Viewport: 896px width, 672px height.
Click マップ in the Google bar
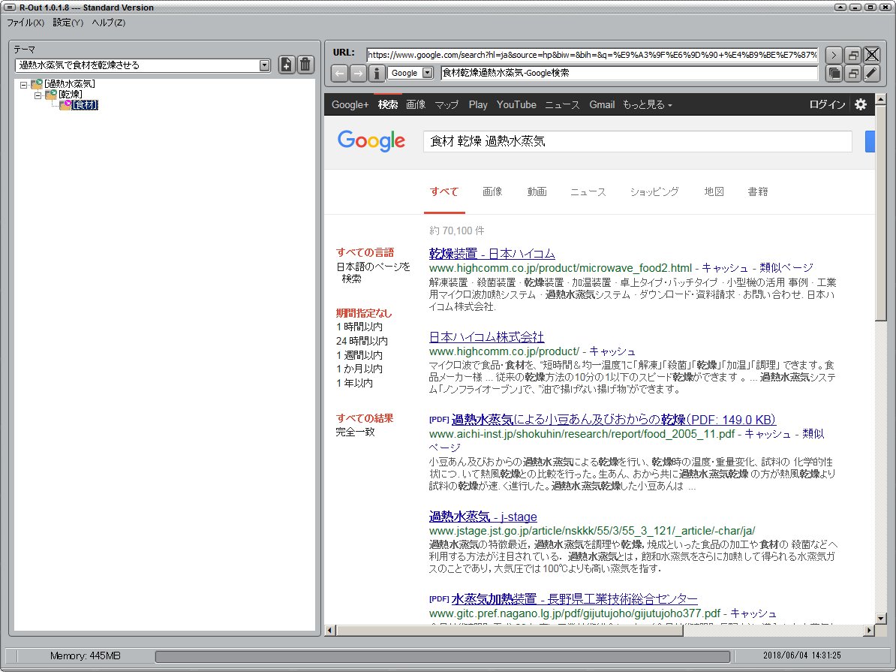(x=446, y=104)
